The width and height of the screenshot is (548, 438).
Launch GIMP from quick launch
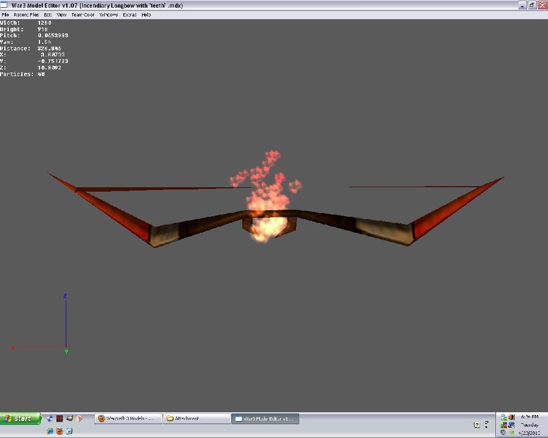(x=69, y=418)
